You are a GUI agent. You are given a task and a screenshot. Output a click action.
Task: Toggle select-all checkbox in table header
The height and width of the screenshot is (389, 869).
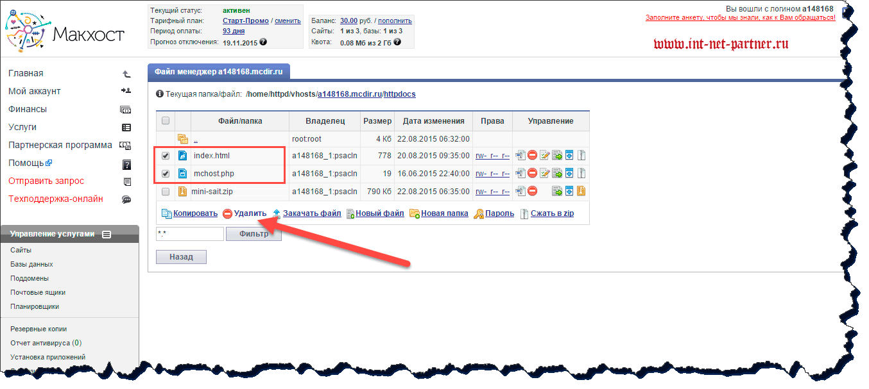click(x=166, y=120)
